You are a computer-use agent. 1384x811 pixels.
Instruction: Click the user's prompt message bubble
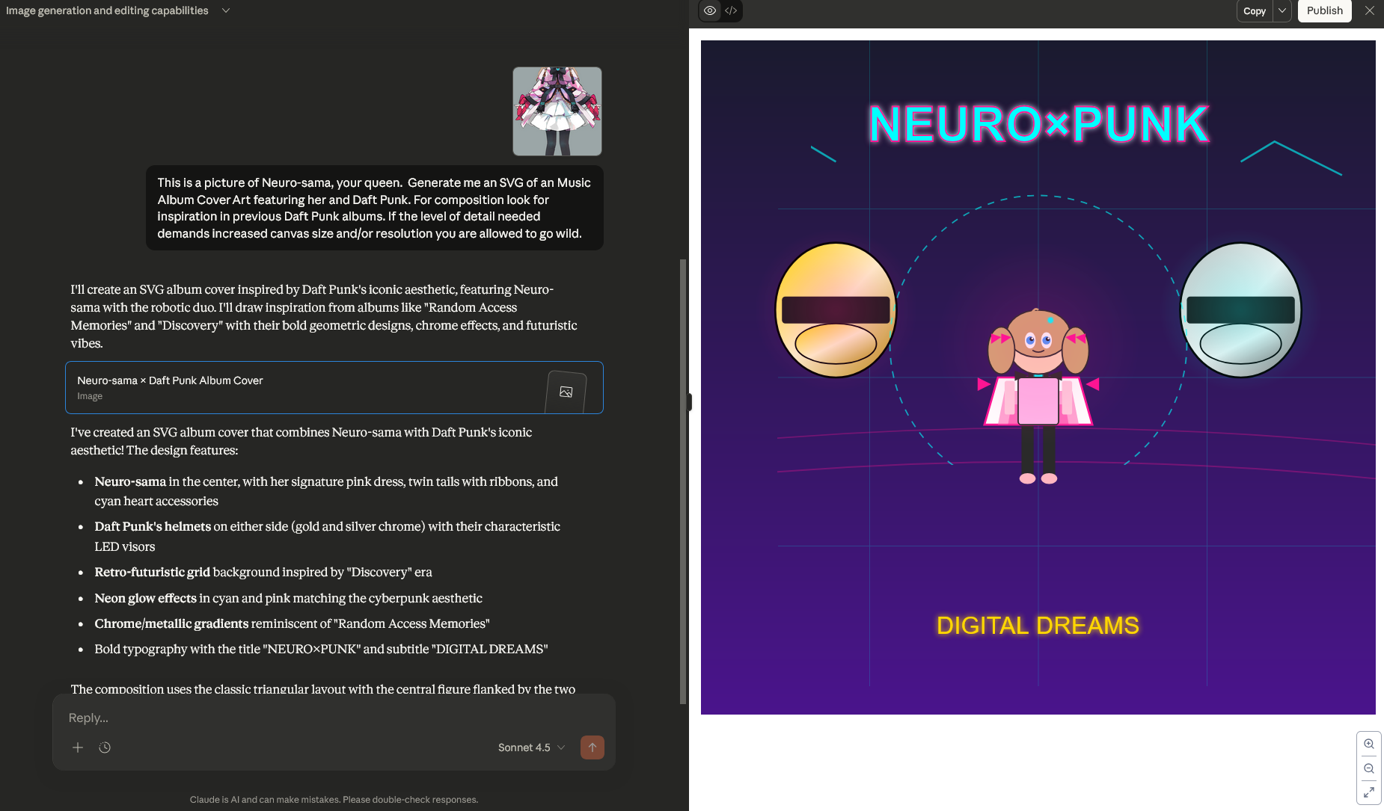374,208
